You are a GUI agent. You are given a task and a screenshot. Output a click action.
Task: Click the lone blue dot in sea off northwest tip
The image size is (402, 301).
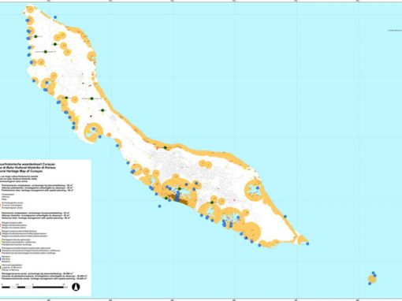click(x=55, y=17)
